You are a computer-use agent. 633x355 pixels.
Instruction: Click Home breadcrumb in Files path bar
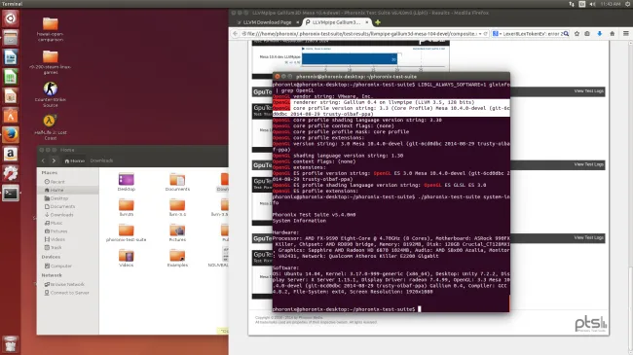[x=75, y=160]
